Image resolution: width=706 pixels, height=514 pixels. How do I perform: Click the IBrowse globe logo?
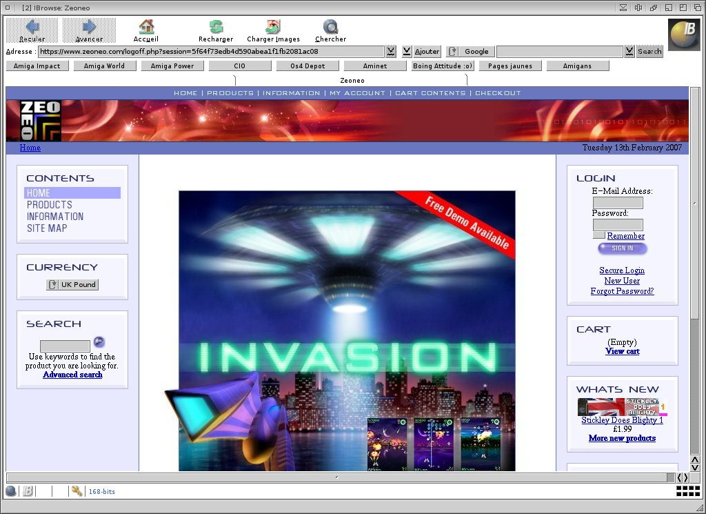[683, 34]
